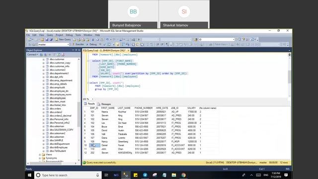Viewport: 318px width, 179px height.
Task: Open Telegram from the taskbar
Action: [145, 175]
